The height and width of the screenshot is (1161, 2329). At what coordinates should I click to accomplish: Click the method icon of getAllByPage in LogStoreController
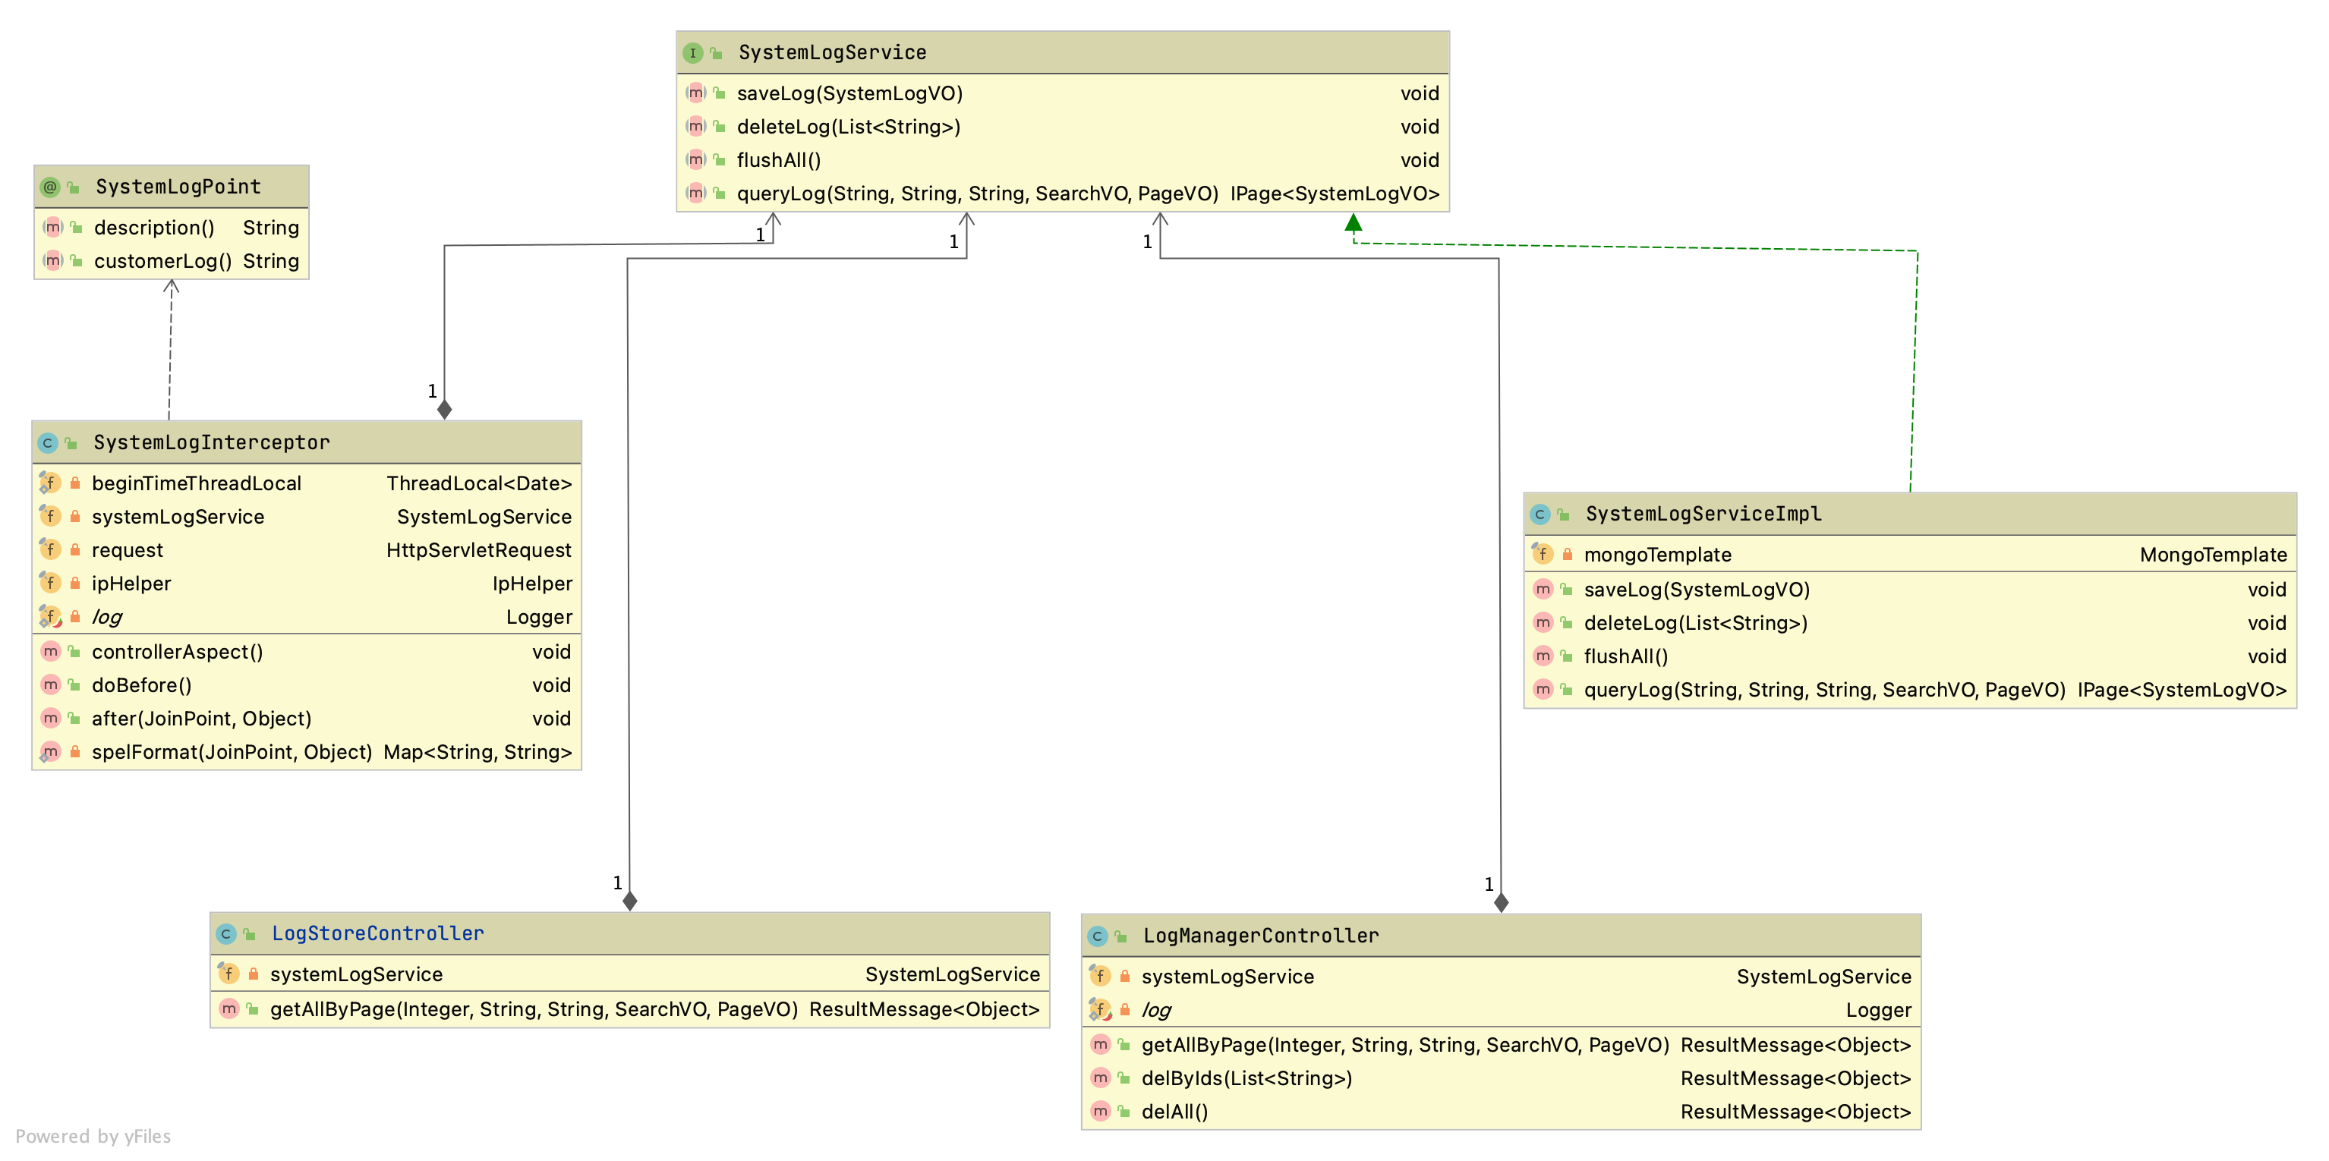point(228,1009)
